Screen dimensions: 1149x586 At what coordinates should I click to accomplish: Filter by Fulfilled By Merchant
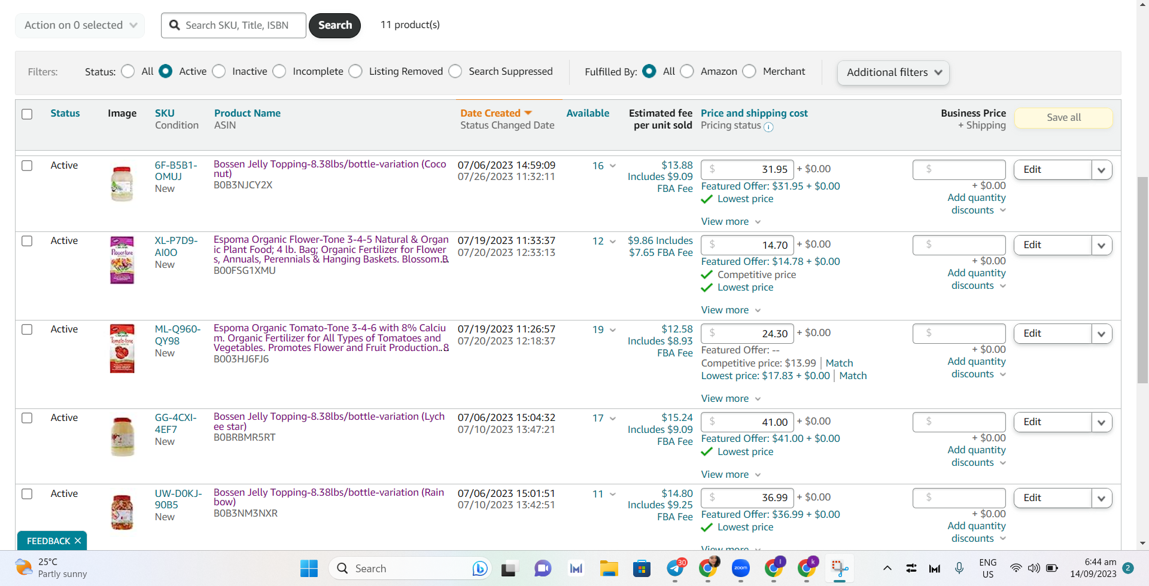tap(749, 71)
